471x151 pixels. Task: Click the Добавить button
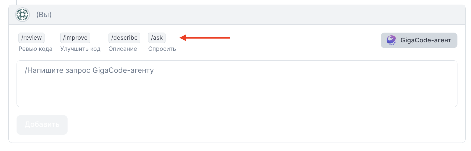click(42, 125)
